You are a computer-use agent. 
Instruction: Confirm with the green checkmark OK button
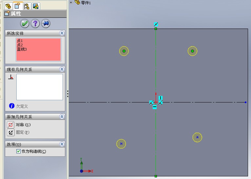click(x=25, y=24)
